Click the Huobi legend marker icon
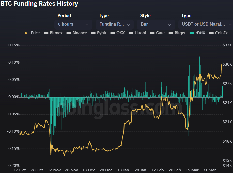This screenshot has height=173, width=233. click(x=131, y=33)
